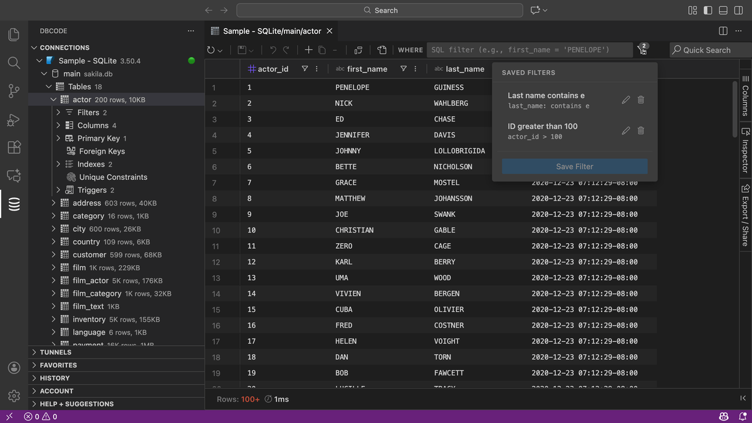Add a new row using the plus icon

[x=308, y=50]
